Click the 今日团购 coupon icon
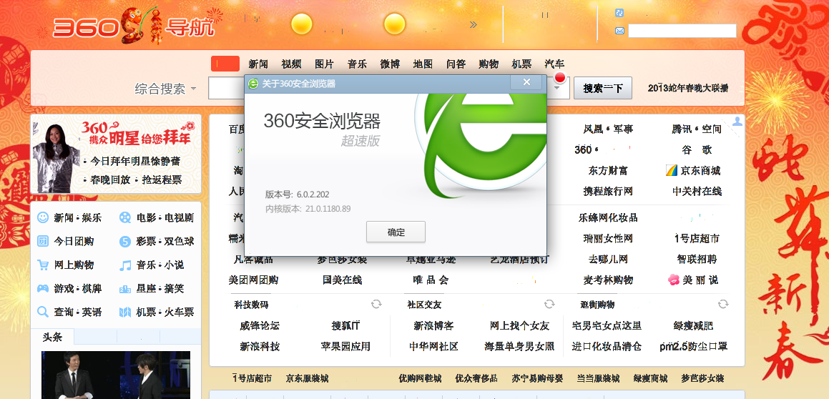 pos(43,241)
